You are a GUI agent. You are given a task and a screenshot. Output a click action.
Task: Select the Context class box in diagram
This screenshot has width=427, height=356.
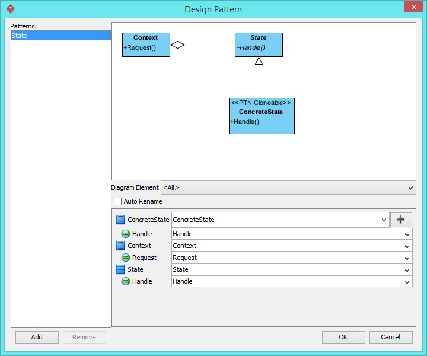tap(146, 45)
